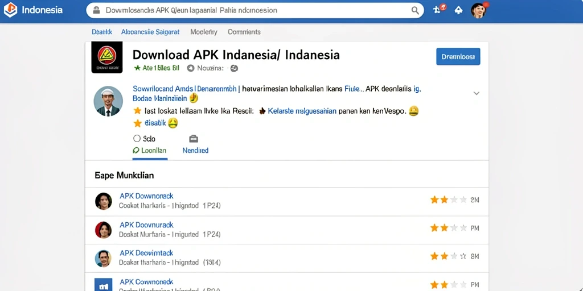The image size is (583, 291).
Task: Click the blue icon of APK Cowmoneck row
Action: click(x=104, y=285)
